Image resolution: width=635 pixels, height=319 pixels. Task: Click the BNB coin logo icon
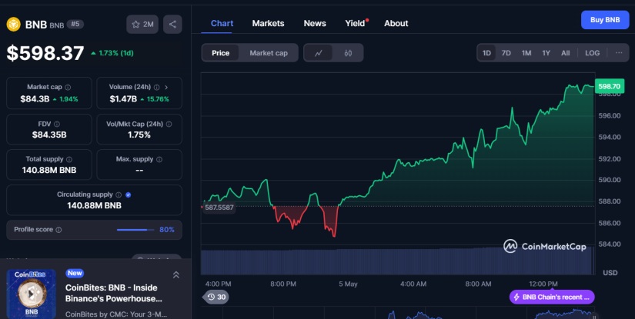pos(14,25)
